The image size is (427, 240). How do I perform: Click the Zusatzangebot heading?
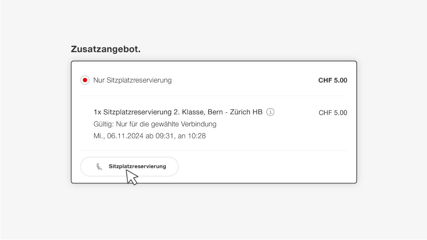click(106, 49)
